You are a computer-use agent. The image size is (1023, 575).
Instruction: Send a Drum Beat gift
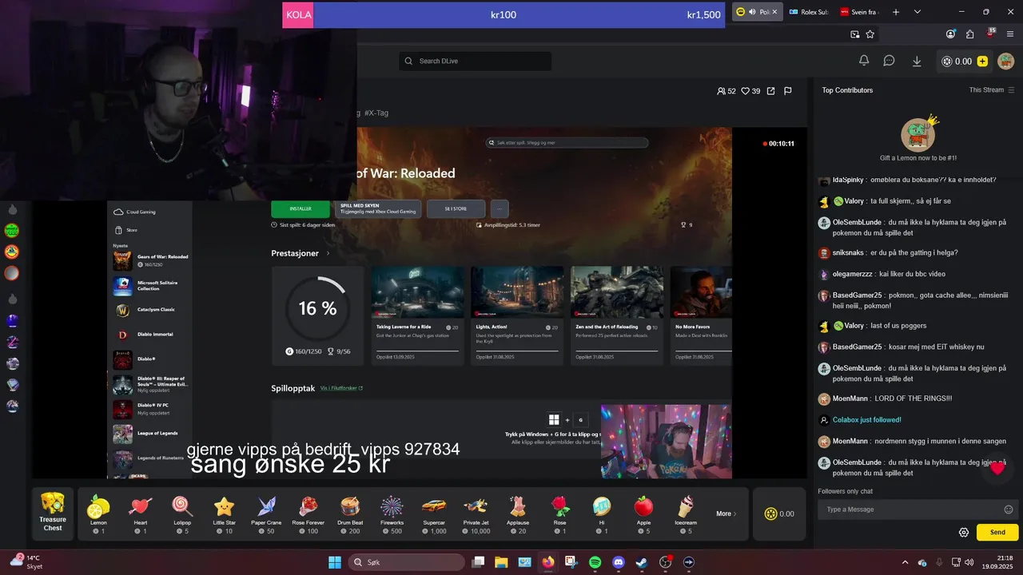click(350, 514)
